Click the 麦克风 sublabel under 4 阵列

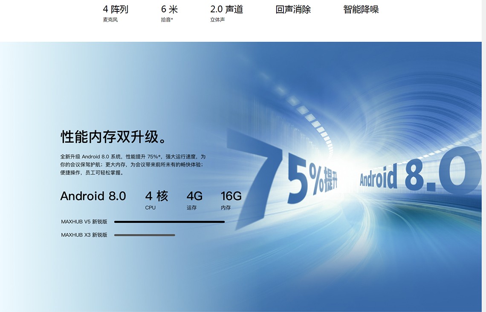110,20
